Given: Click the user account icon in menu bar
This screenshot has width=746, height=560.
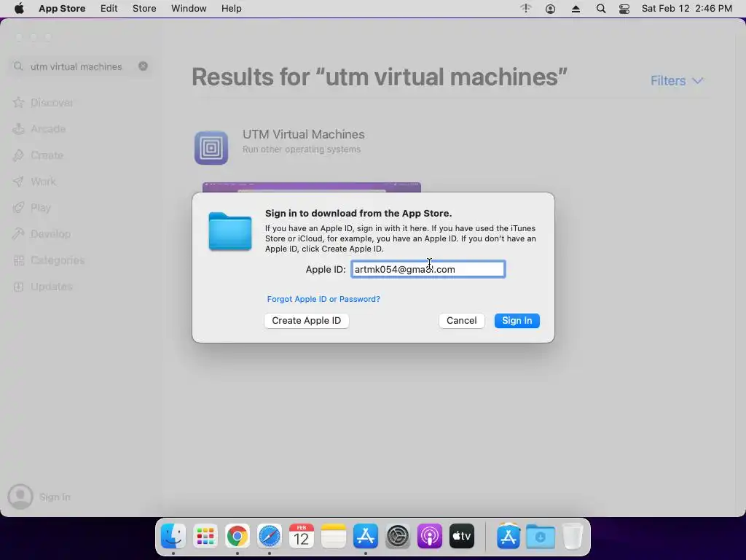Looking at the screenshot, I should click(x=551, y=9).
